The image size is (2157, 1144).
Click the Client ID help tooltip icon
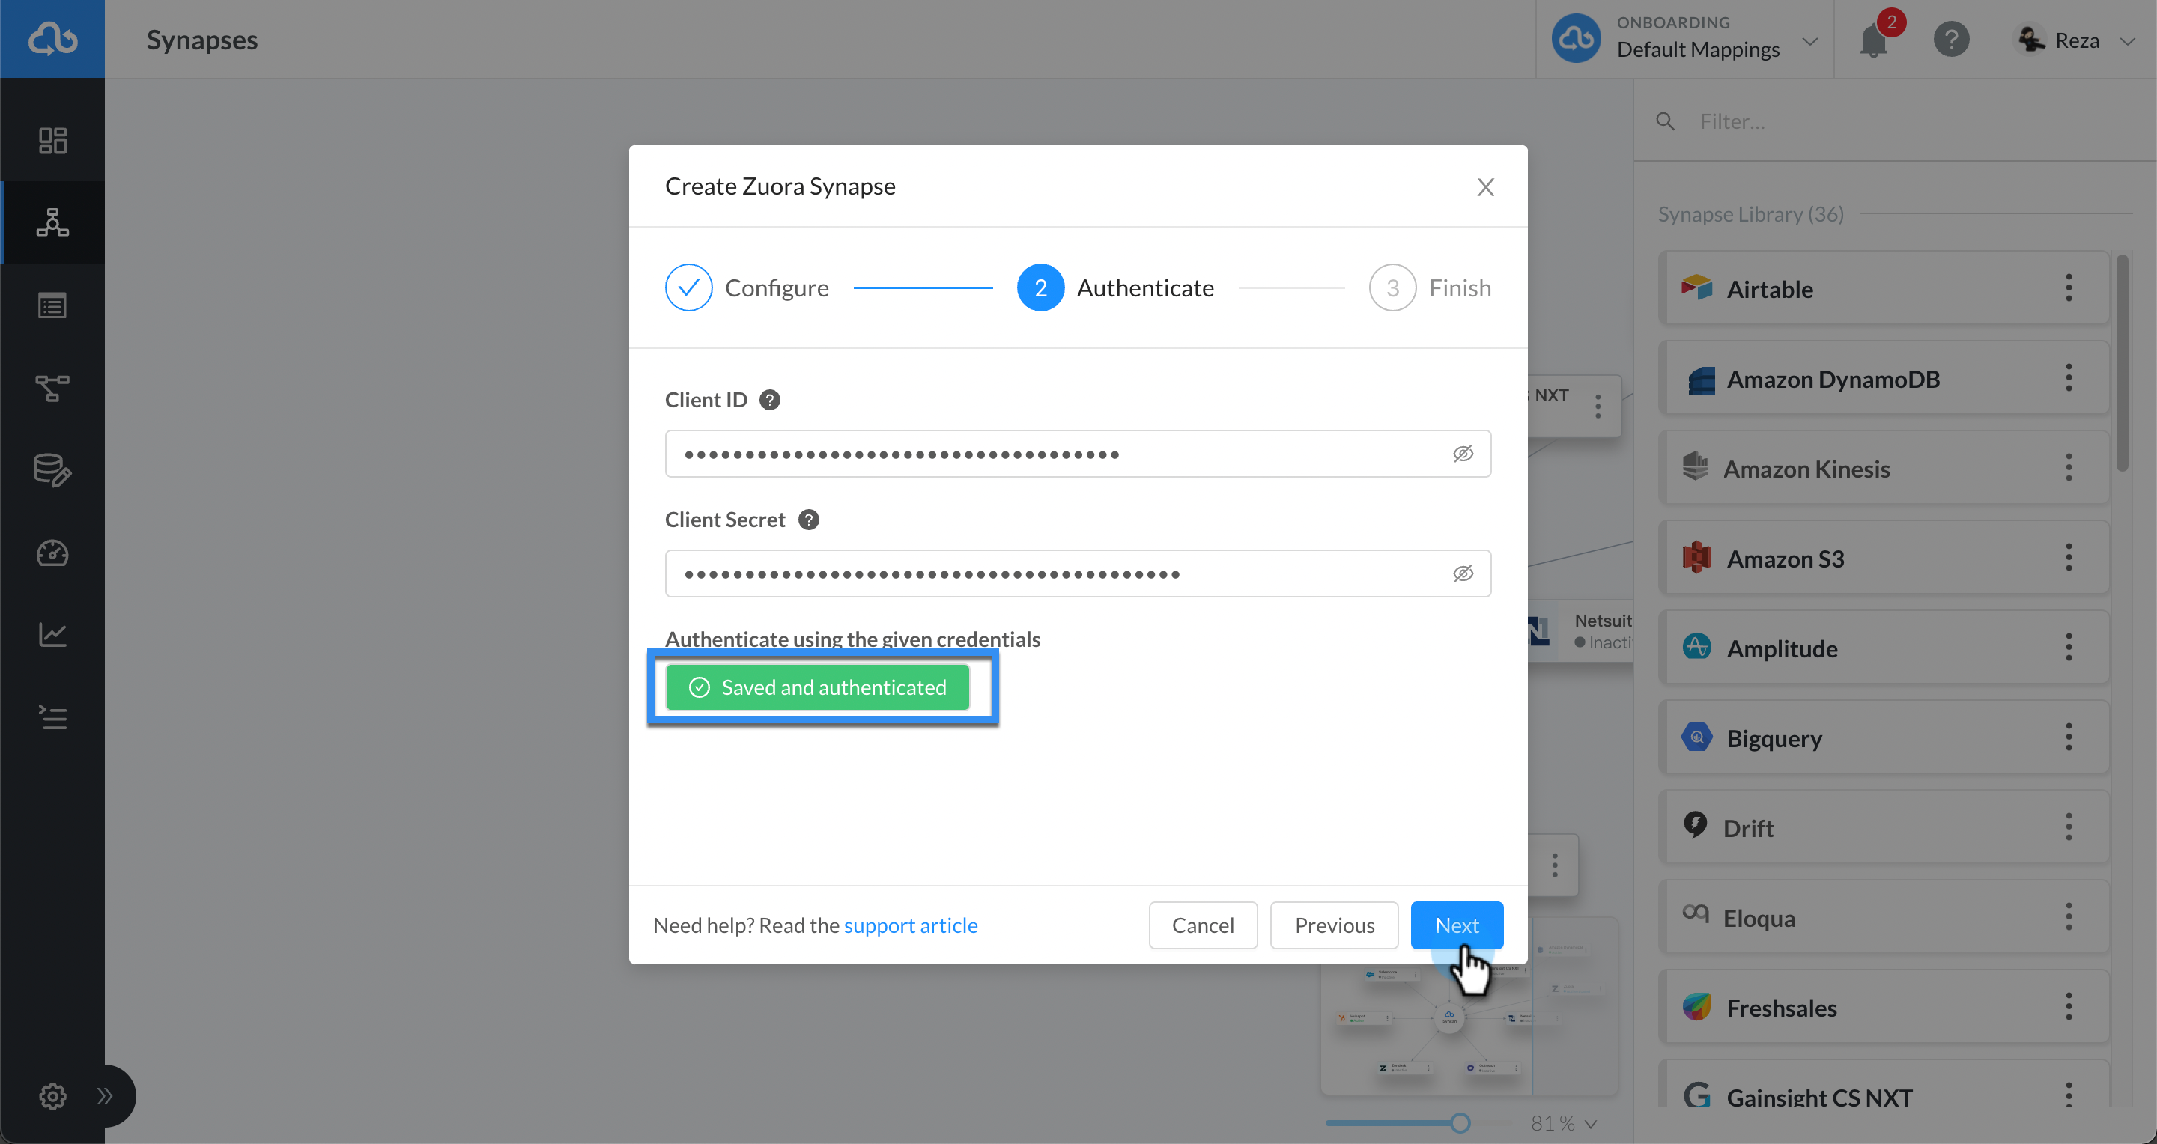tap(769, 400)
